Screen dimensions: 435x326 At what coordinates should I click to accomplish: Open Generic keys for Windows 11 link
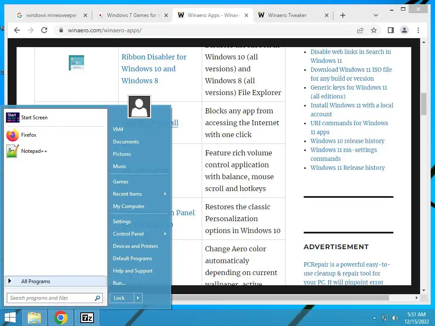349,92
